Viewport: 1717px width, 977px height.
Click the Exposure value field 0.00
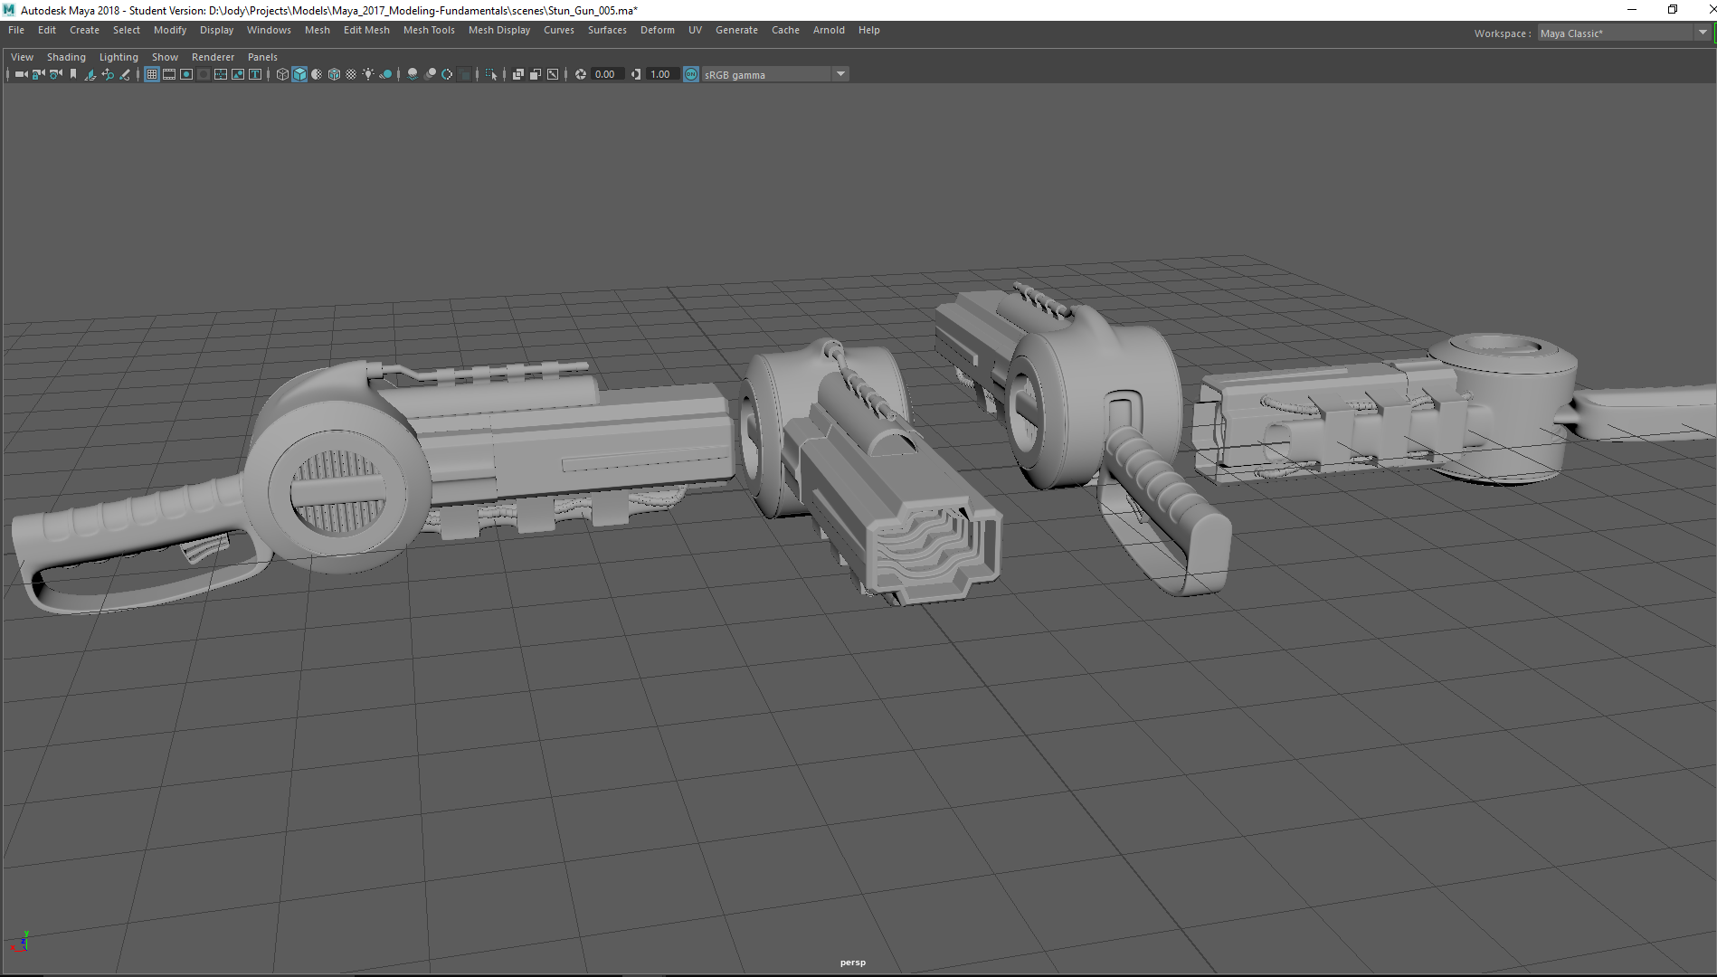(606, 74)
